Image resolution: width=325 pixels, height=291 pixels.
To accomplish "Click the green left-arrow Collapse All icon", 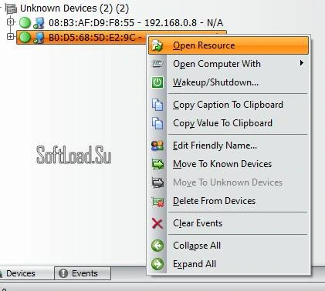I will coord(157,246).
